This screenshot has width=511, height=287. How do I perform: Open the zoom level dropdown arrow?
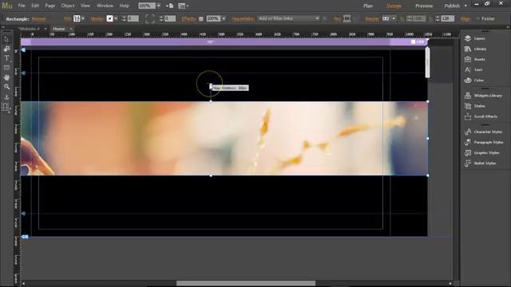coord(159,6)
